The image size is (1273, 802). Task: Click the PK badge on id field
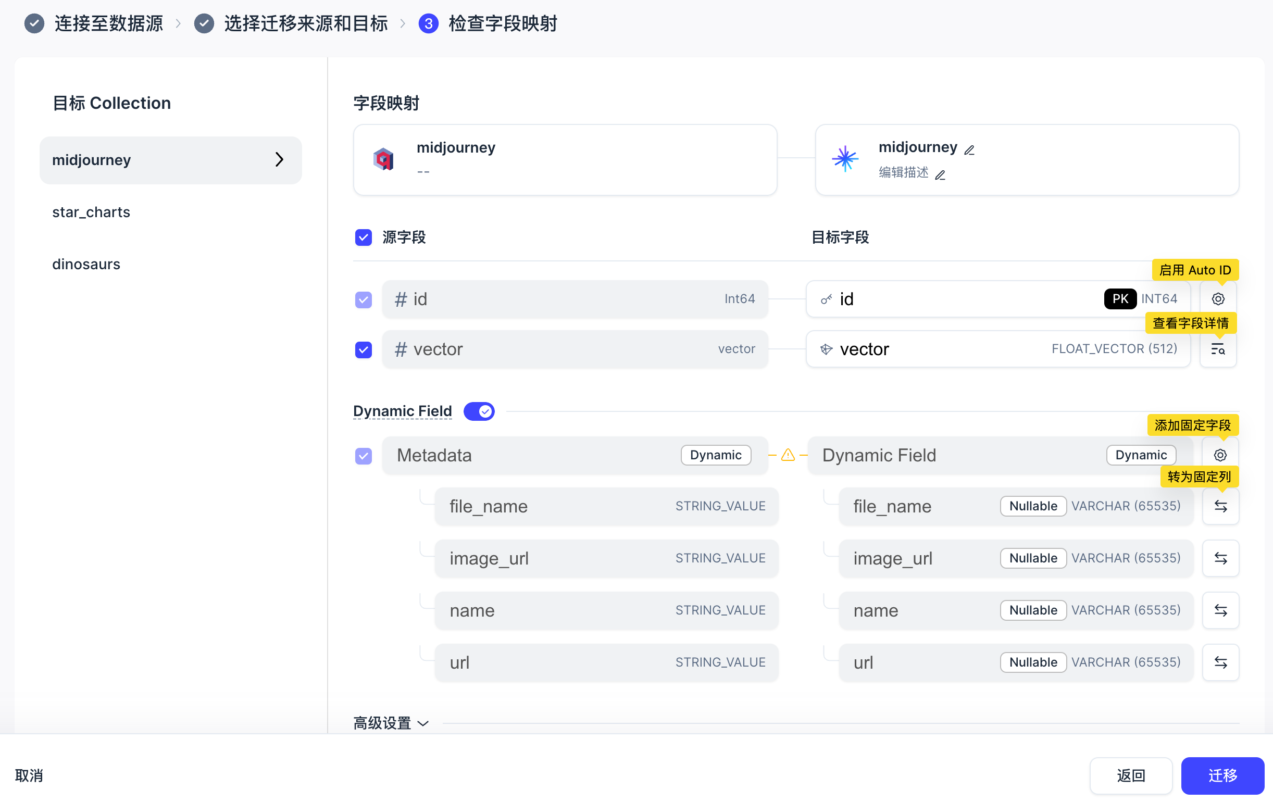[x=1120, y=299]
